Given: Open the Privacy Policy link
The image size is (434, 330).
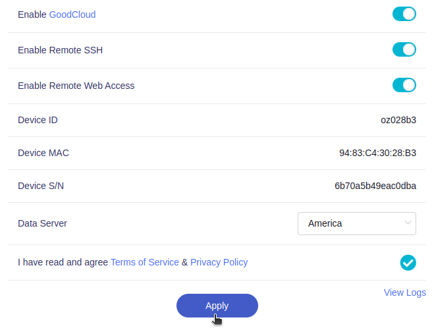Looking at the screenshot, I should (x=219, y=262).
